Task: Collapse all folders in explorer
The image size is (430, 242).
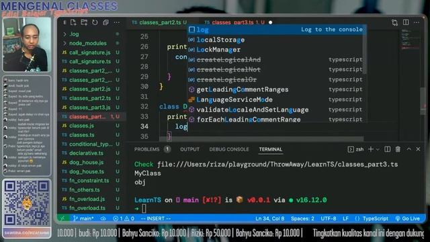Action: 105,22
